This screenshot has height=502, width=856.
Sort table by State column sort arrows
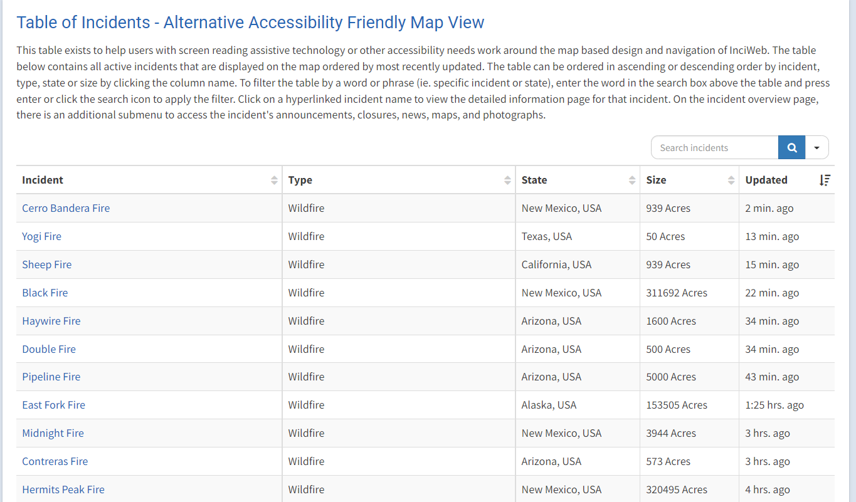632,180
